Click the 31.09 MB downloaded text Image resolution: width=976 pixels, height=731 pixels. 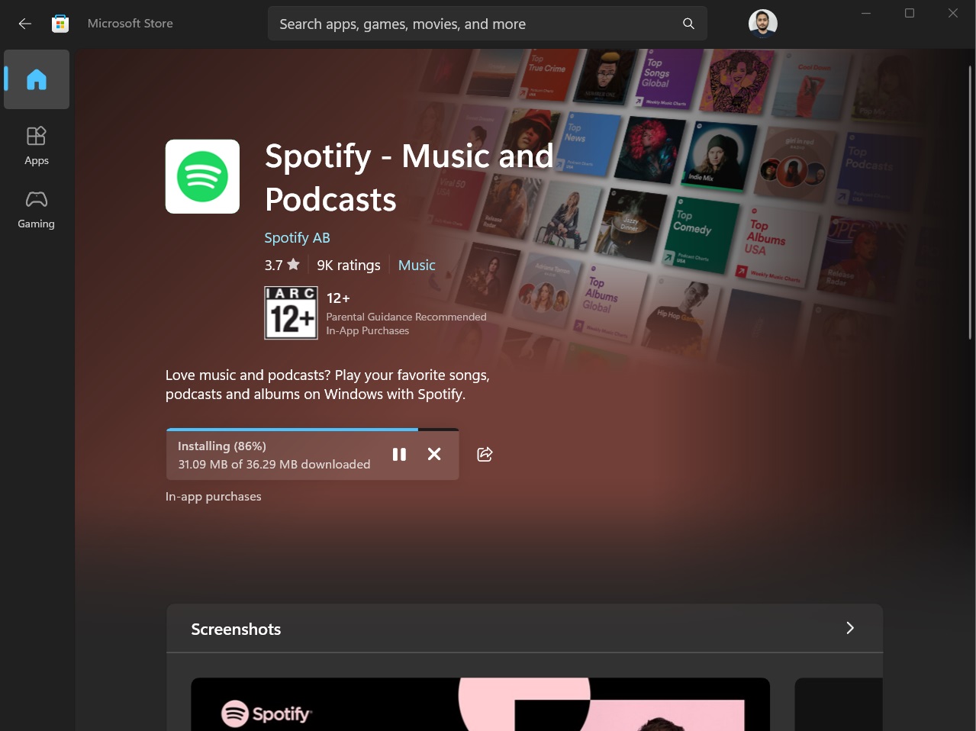[x=274, y=464]
